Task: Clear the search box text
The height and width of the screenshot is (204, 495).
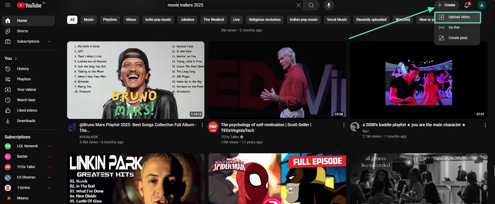Action: pos(299,5)
